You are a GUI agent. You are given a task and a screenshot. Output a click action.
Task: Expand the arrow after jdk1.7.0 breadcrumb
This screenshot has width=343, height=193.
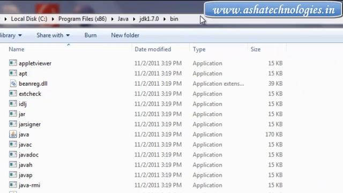tap(165, 19)
